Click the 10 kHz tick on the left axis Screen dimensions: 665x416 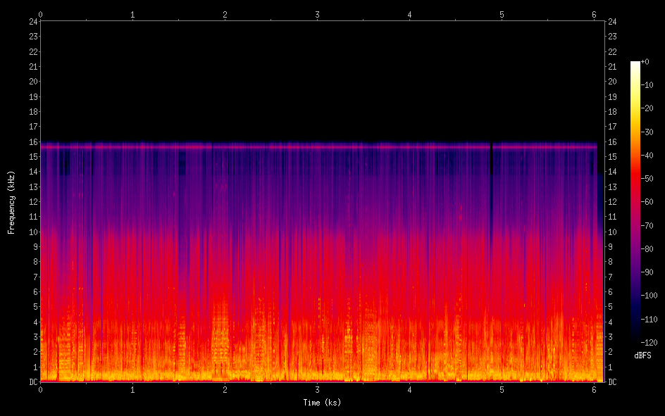point(32,232)
